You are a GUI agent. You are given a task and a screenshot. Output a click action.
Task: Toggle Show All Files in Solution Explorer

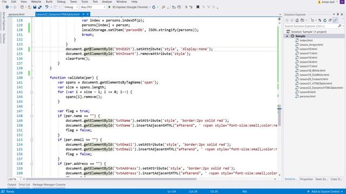pyautogui.click(x=335, y=20)
